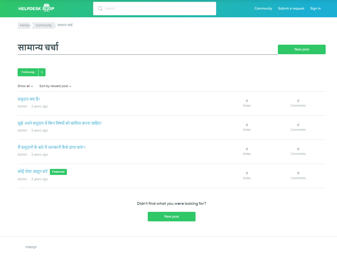The image size is (337, 257).
Task: Toggle the Following button
Action: click(x=28, y=72)
